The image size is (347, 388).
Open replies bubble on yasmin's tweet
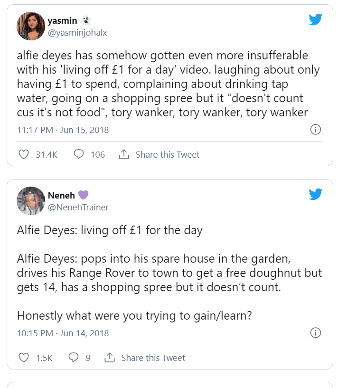click(79, 154)
